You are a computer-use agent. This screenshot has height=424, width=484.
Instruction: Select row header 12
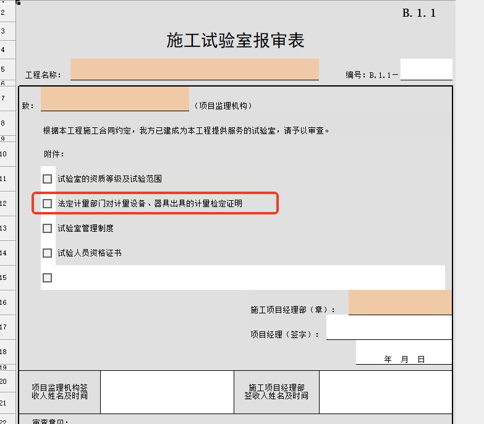click(4, 204)
